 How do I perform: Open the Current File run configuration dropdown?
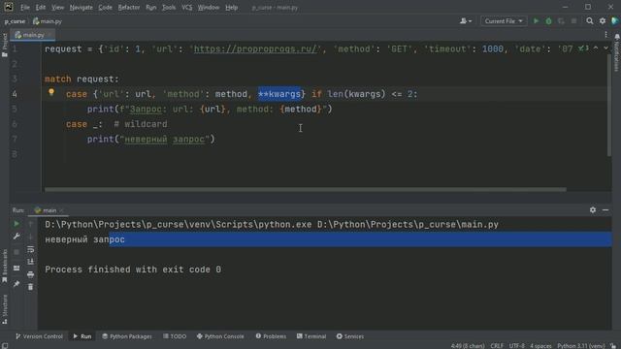[504, 21]
